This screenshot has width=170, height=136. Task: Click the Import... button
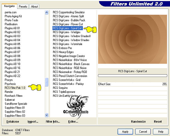click(x=33, y=122)
